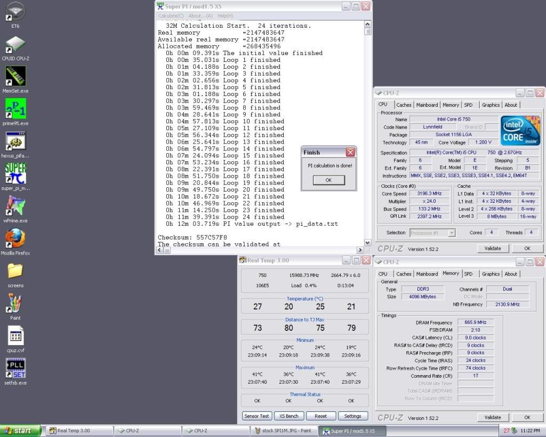Viewport: 546px width, 437px height.
Task: Start XS Bench in Real Temp
Action: coord(288,416)
